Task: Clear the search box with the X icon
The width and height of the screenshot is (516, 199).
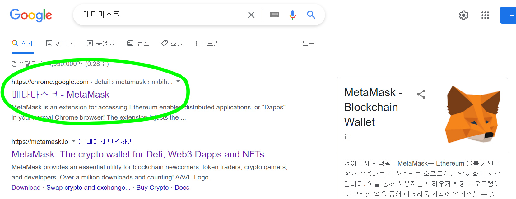Action: point(251,15)
